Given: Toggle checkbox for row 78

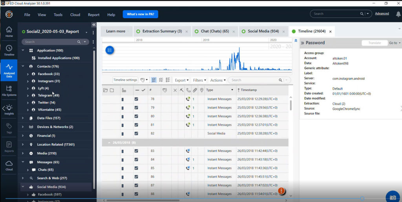Looking at the screenshot, I should (136, 99).
